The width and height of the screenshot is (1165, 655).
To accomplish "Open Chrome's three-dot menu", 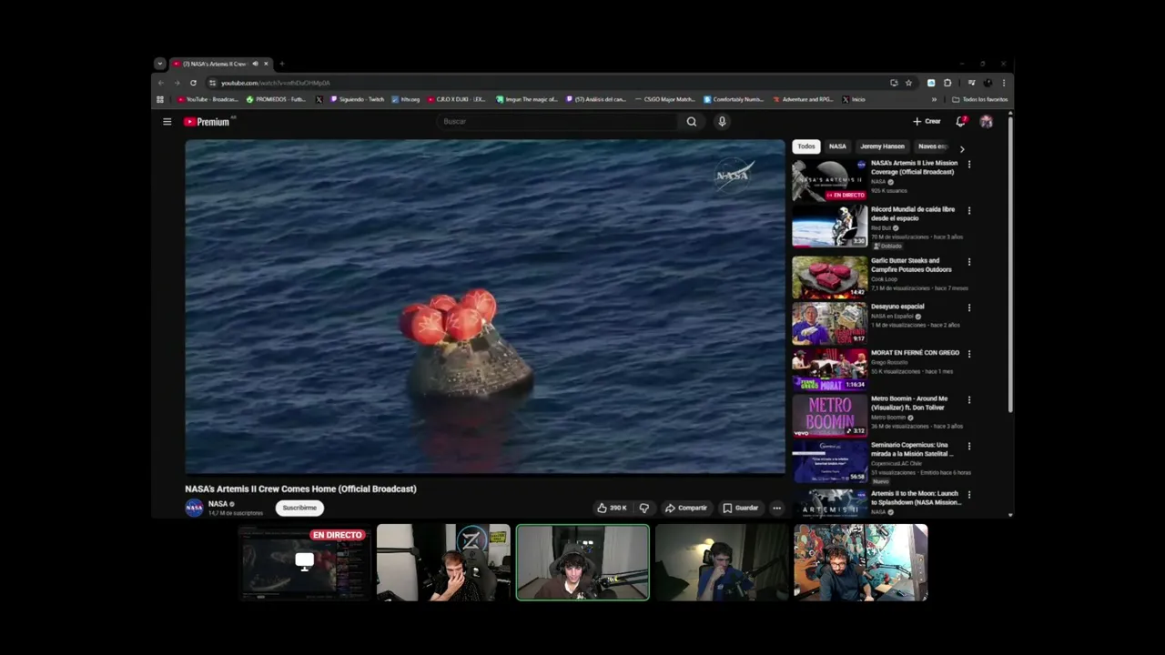I will click(x=1003, y=83).
